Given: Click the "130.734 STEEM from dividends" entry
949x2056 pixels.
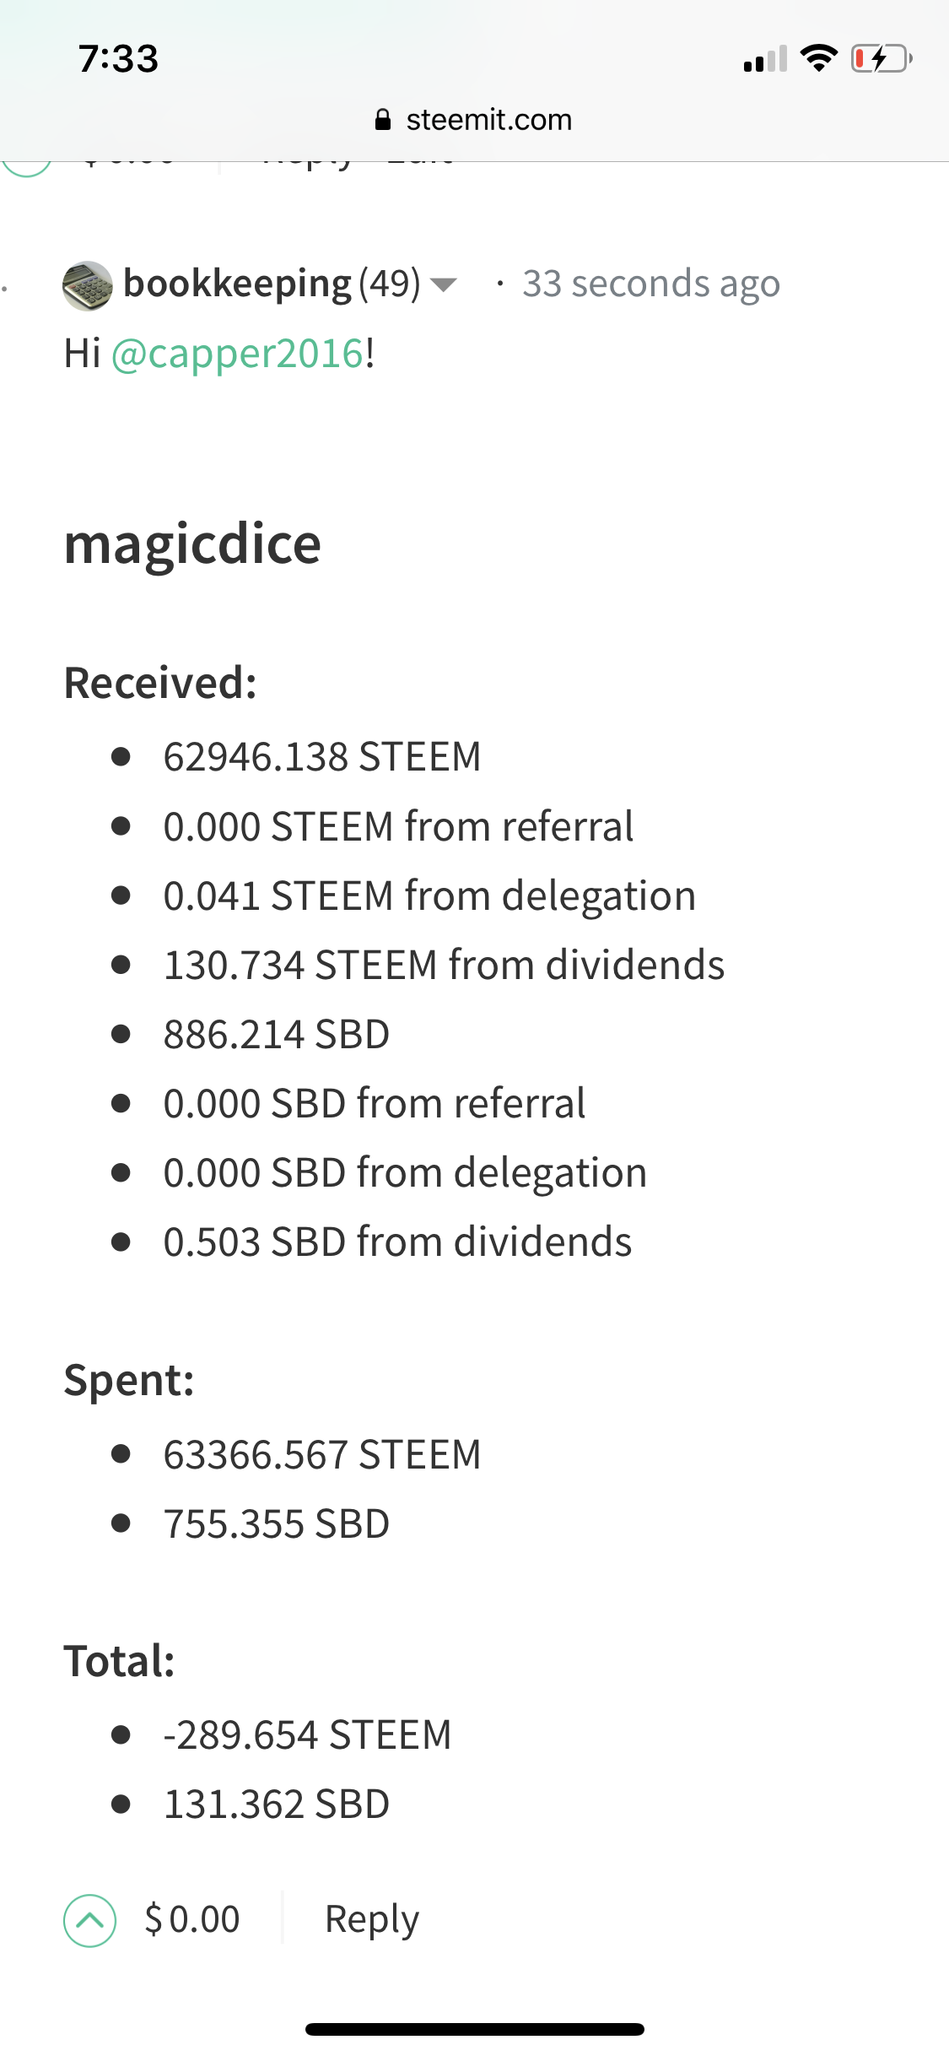Looking at the screenshot, I should (444, 965).
